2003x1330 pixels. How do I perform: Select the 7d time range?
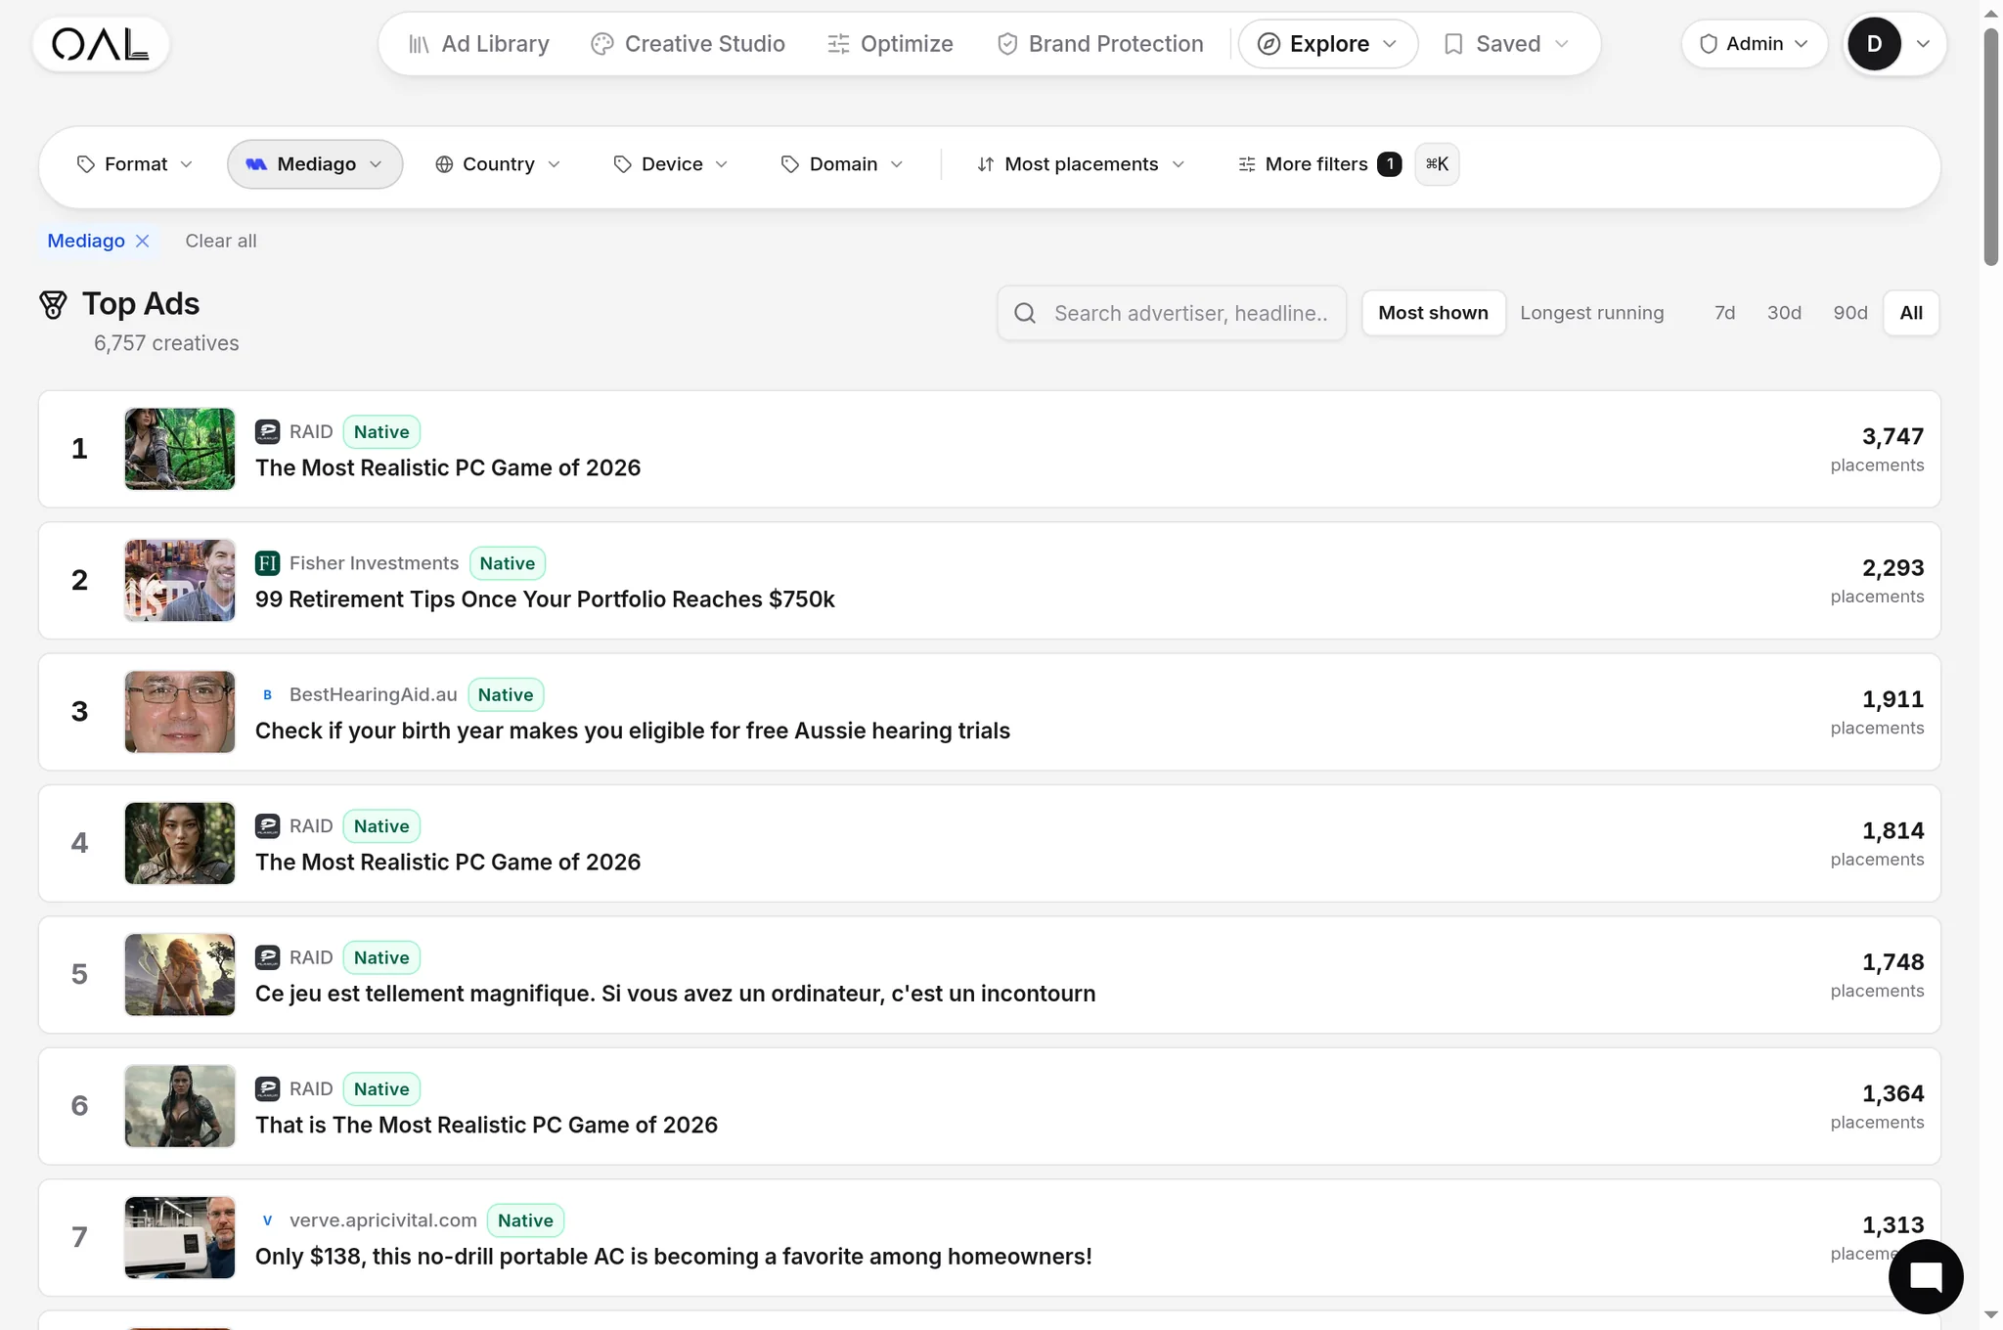tap(1724, 313)
